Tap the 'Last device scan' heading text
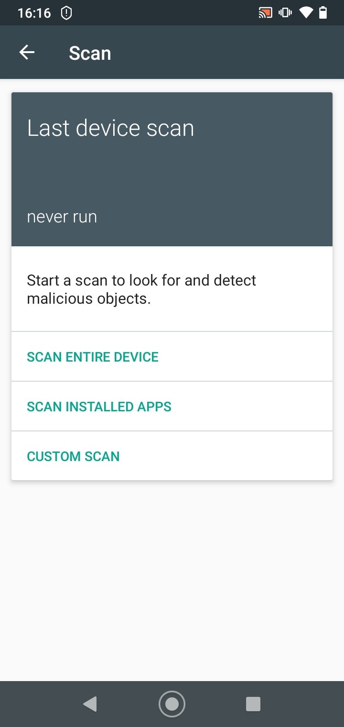 pyautogui.click(x=110, y=128)
